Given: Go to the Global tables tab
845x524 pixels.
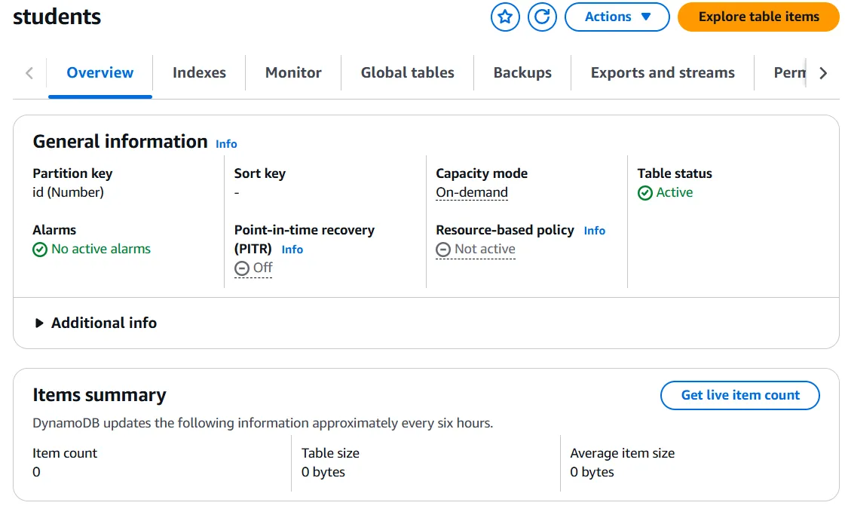Looking at the screenshot, I should (407, 72).
